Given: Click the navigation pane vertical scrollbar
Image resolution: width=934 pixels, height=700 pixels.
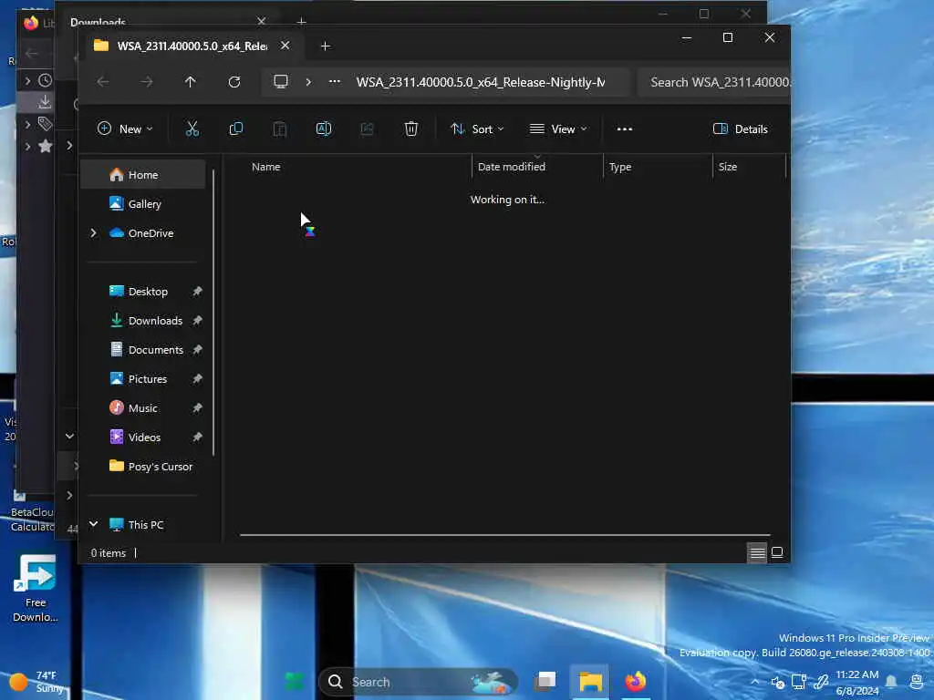Looking at the screenshot, I should click(x=213, y=313).
